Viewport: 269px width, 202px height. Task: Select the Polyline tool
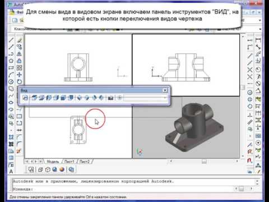11,54
